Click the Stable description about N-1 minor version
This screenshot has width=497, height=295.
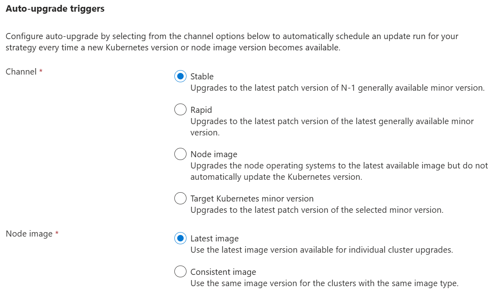pos(337,88)
